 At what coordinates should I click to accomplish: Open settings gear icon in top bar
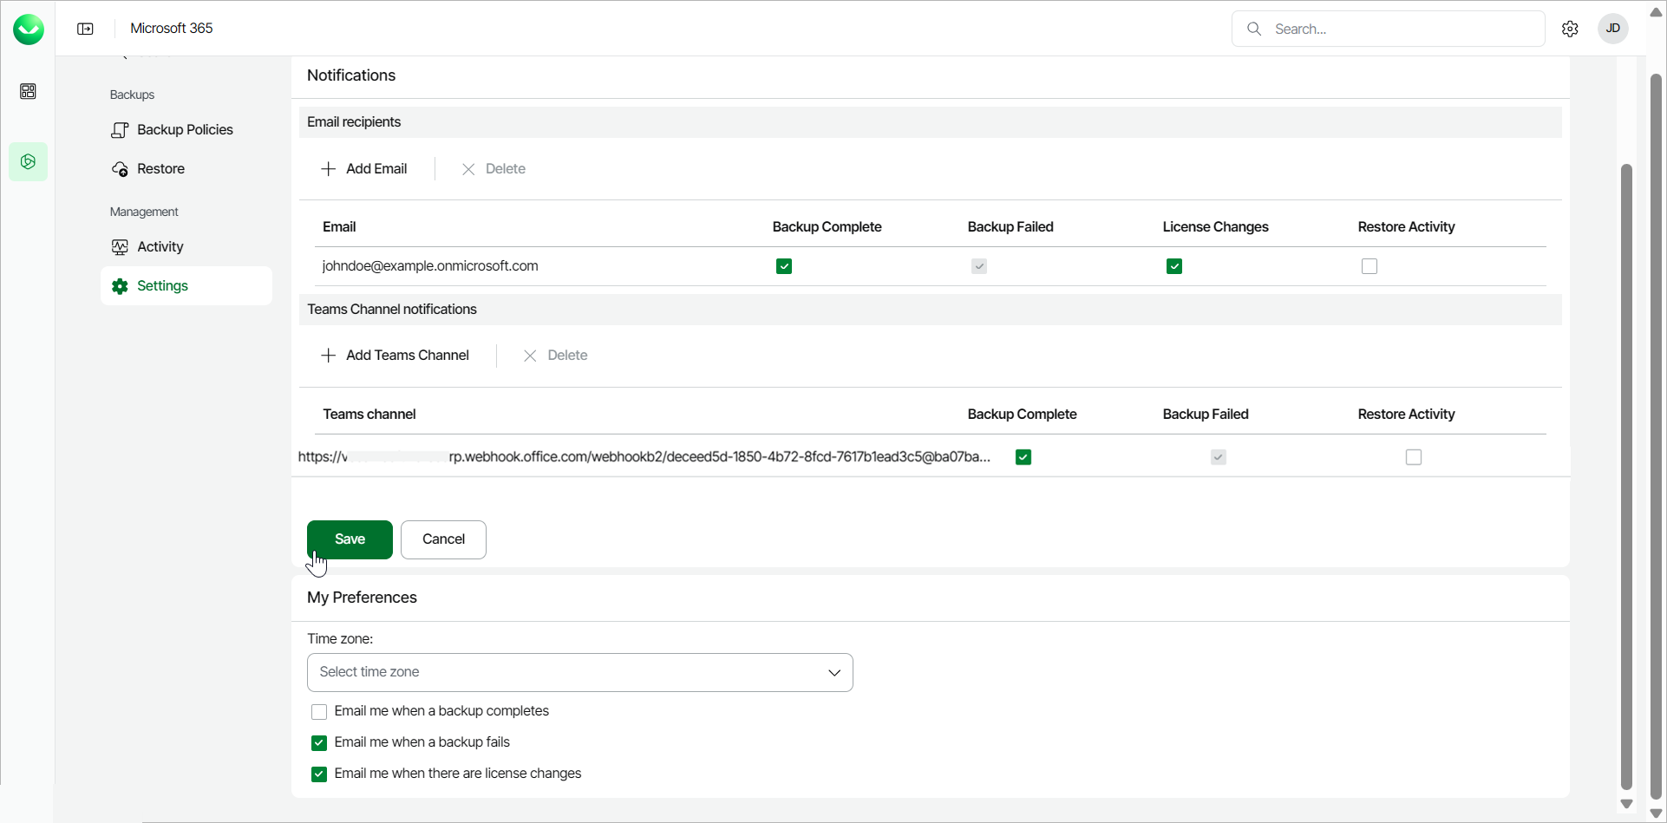click(x=1570, y=29)
